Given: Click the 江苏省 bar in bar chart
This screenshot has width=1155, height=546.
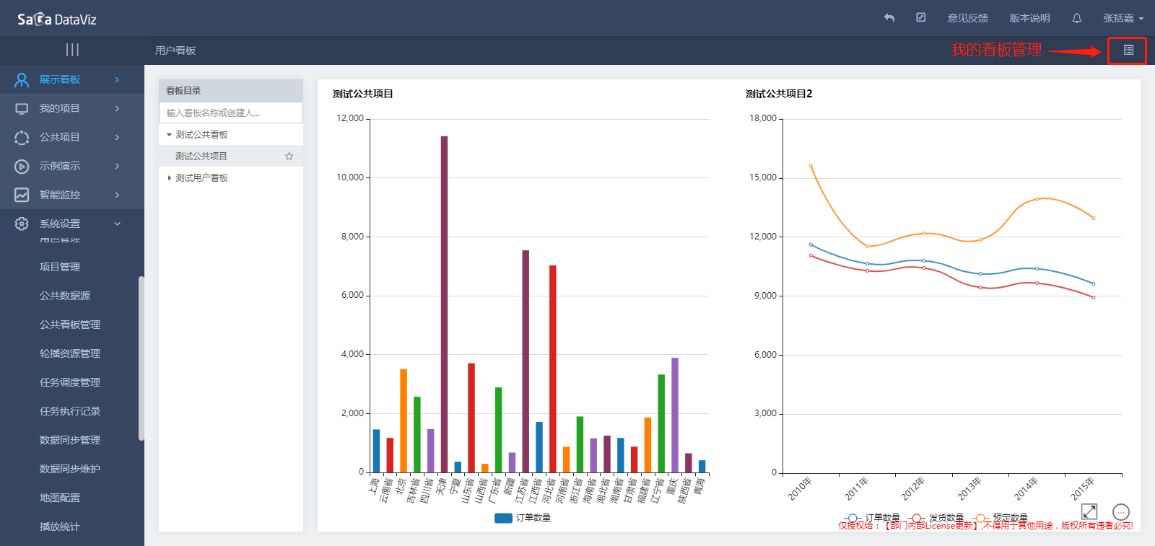Looking at the screenshot, I should coord(526,361).
